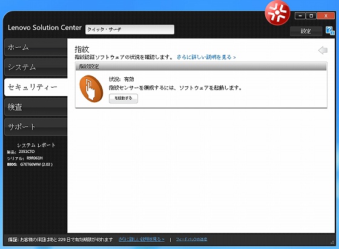Click the 状況: 有効 status text
The width and height of the screenshot is (339, 249).
coord(122,79)
